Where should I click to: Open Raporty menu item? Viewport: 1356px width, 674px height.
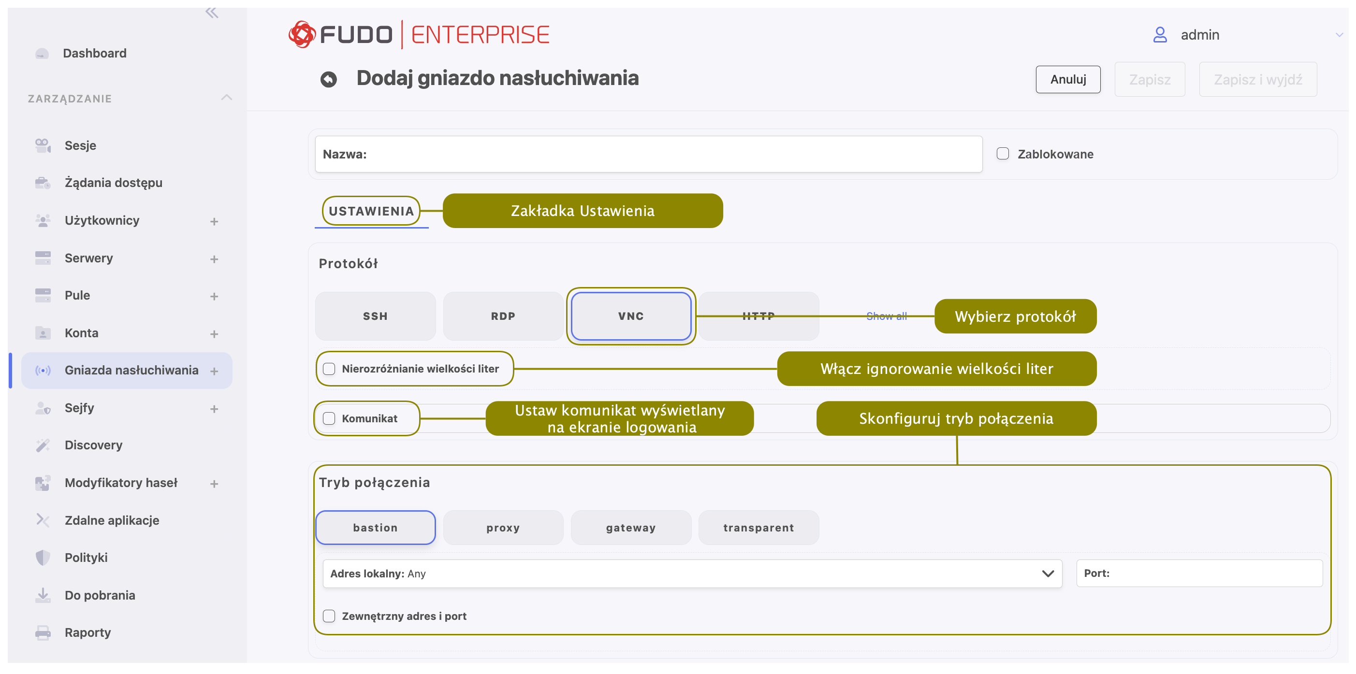click(87, 633)
